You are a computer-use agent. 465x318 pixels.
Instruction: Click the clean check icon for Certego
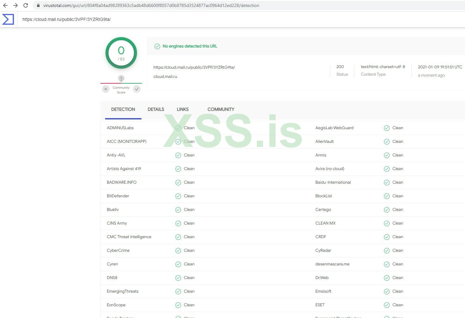point(387,210)
